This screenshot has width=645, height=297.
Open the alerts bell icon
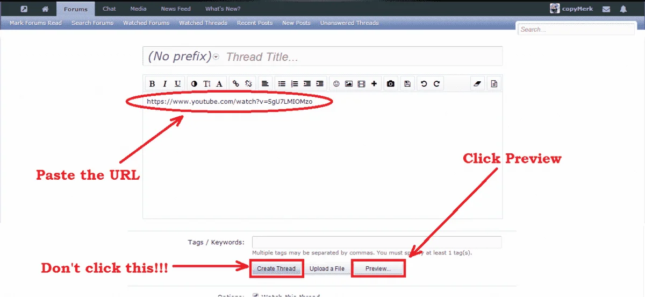[623, 9]
